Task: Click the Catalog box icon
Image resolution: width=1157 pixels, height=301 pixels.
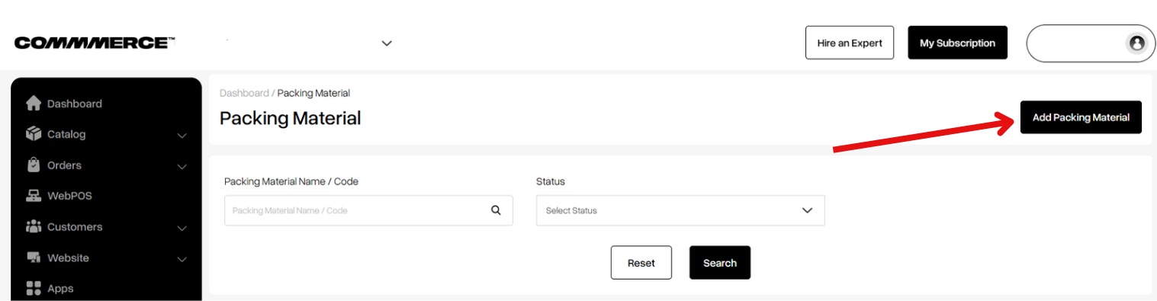Action: click(34, 134)
